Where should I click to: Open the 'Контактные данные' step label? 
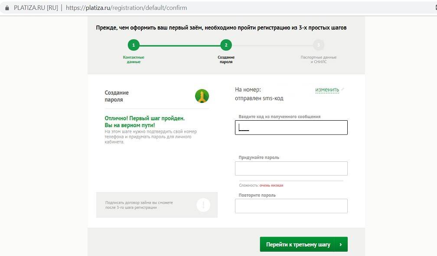coord(134,60)
